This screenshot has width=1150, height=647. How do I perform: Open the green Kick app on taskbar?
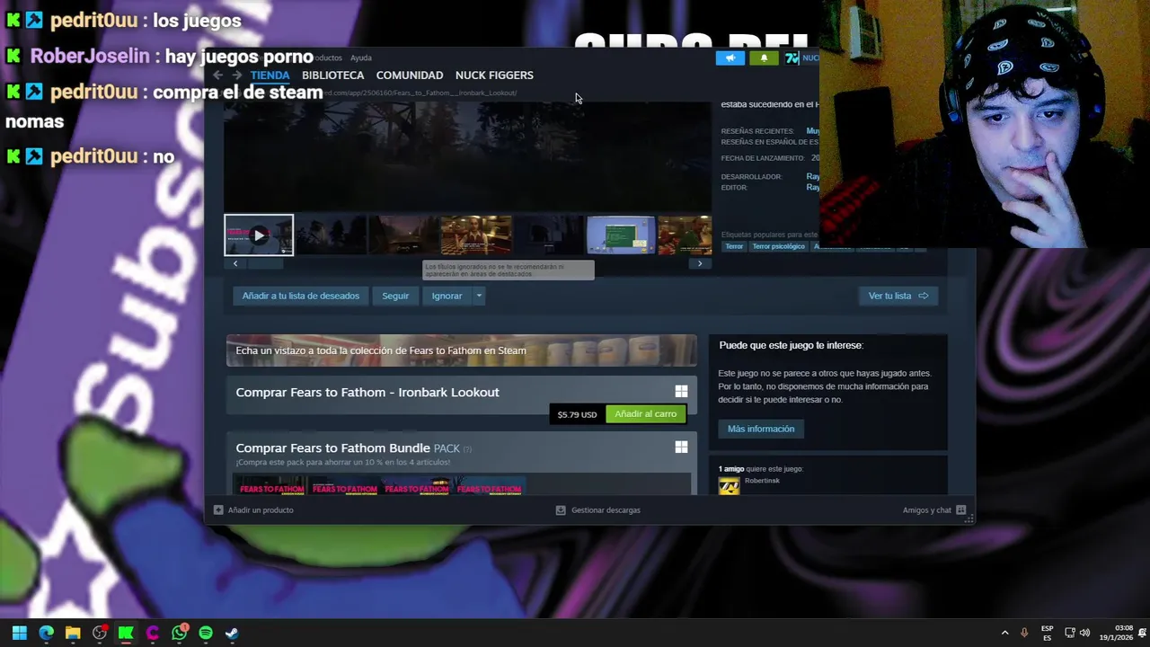tap(126, 633)
